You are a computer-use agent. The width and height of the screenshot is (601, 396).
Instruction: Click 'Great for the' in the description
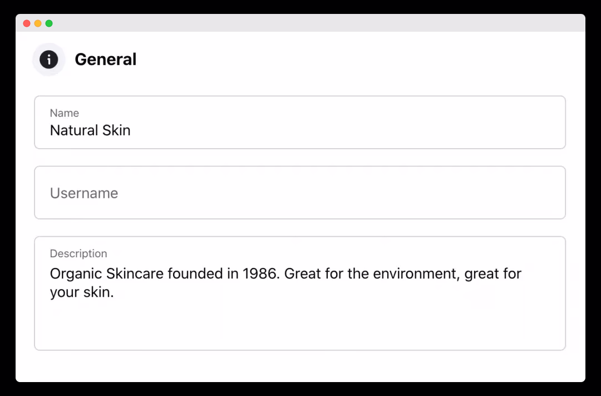[x=327, y=274]
